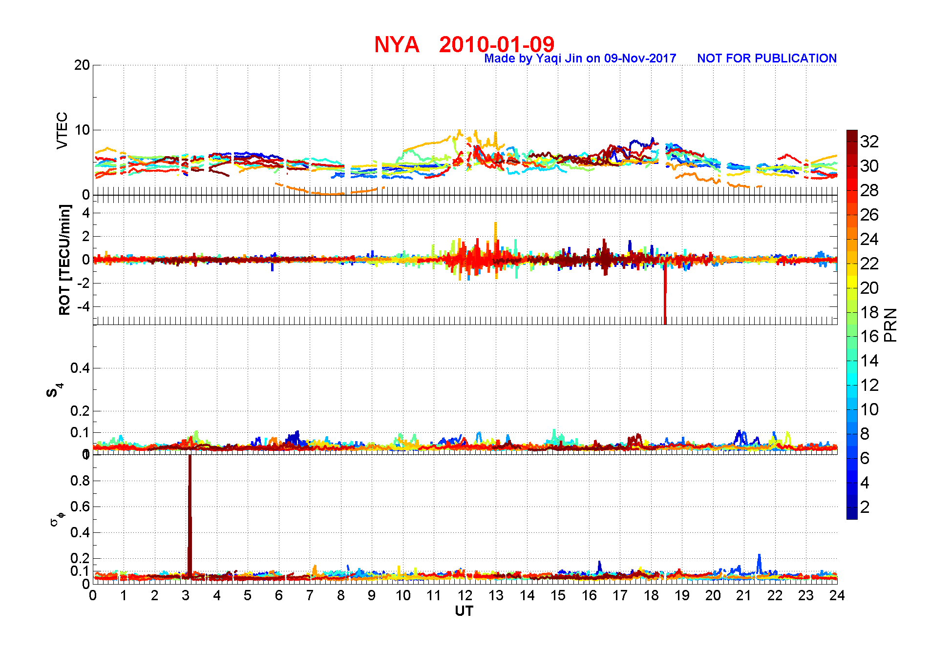Click the 'Made by Yaqi Jin on 09-Nov-2017' credit
The width and height of the screenshot is (930, 649).
point(580,59)
